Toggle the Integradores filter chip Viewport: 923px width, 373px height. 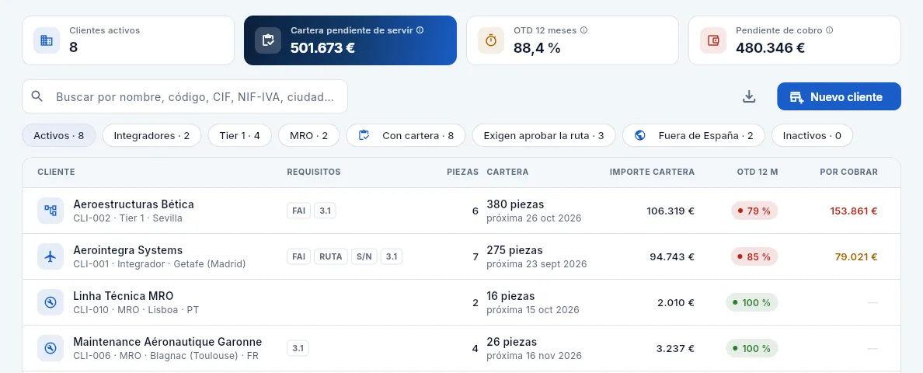pos(152,135)
